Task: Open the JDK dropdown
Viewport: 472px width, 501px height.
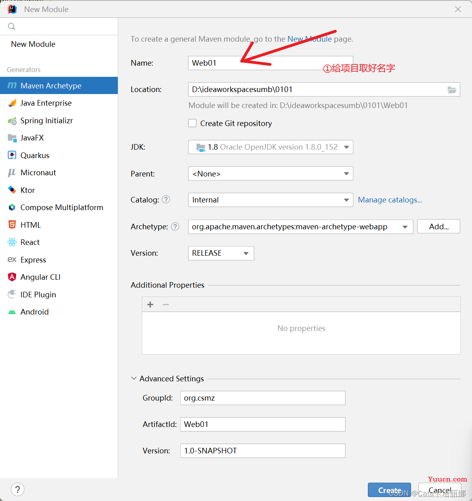Action: tap(271, 147)
